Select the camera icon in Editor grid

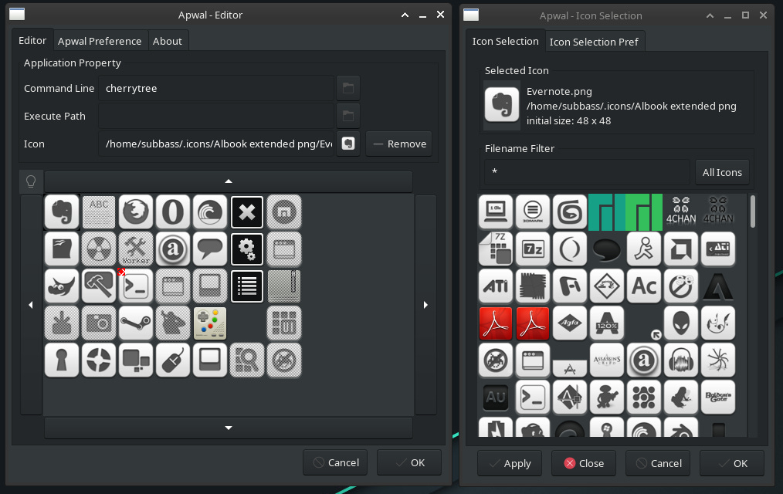pos(99,323)
